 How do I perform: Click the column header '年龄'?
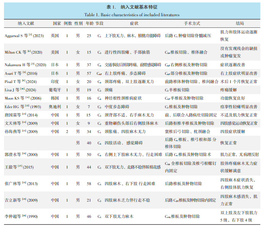tap(89, 24)
